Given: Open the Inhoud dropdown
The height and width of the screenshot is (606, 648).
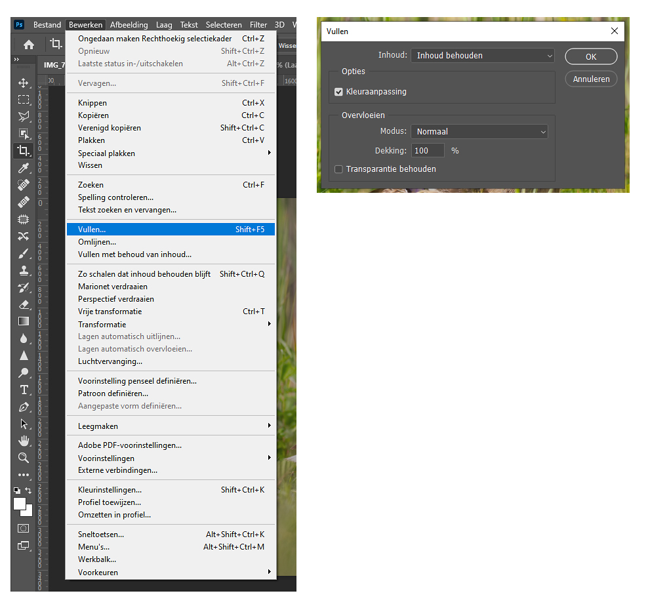Looking at the screenshot, I should pos(483,56).
